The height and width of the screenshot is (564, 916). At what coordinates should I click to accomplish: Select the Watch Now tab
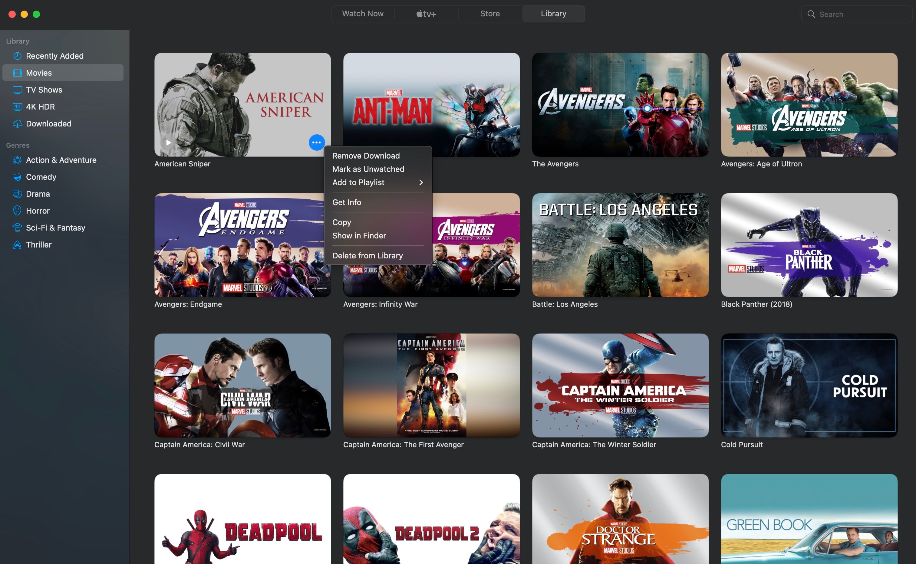362,13
